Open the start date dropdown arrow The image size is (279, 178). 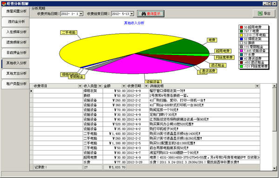click(x=81, y=13)
